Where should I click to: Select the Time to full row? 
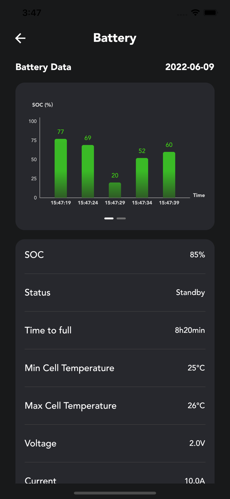(x=115, y=330)
